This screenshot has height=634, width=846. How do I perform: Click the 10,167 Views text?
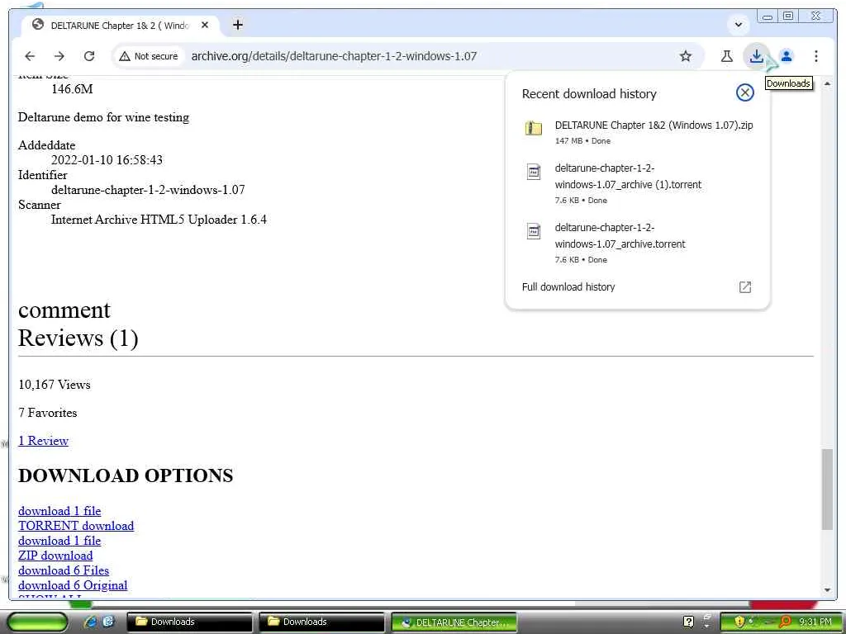click(x=55, y=385)
